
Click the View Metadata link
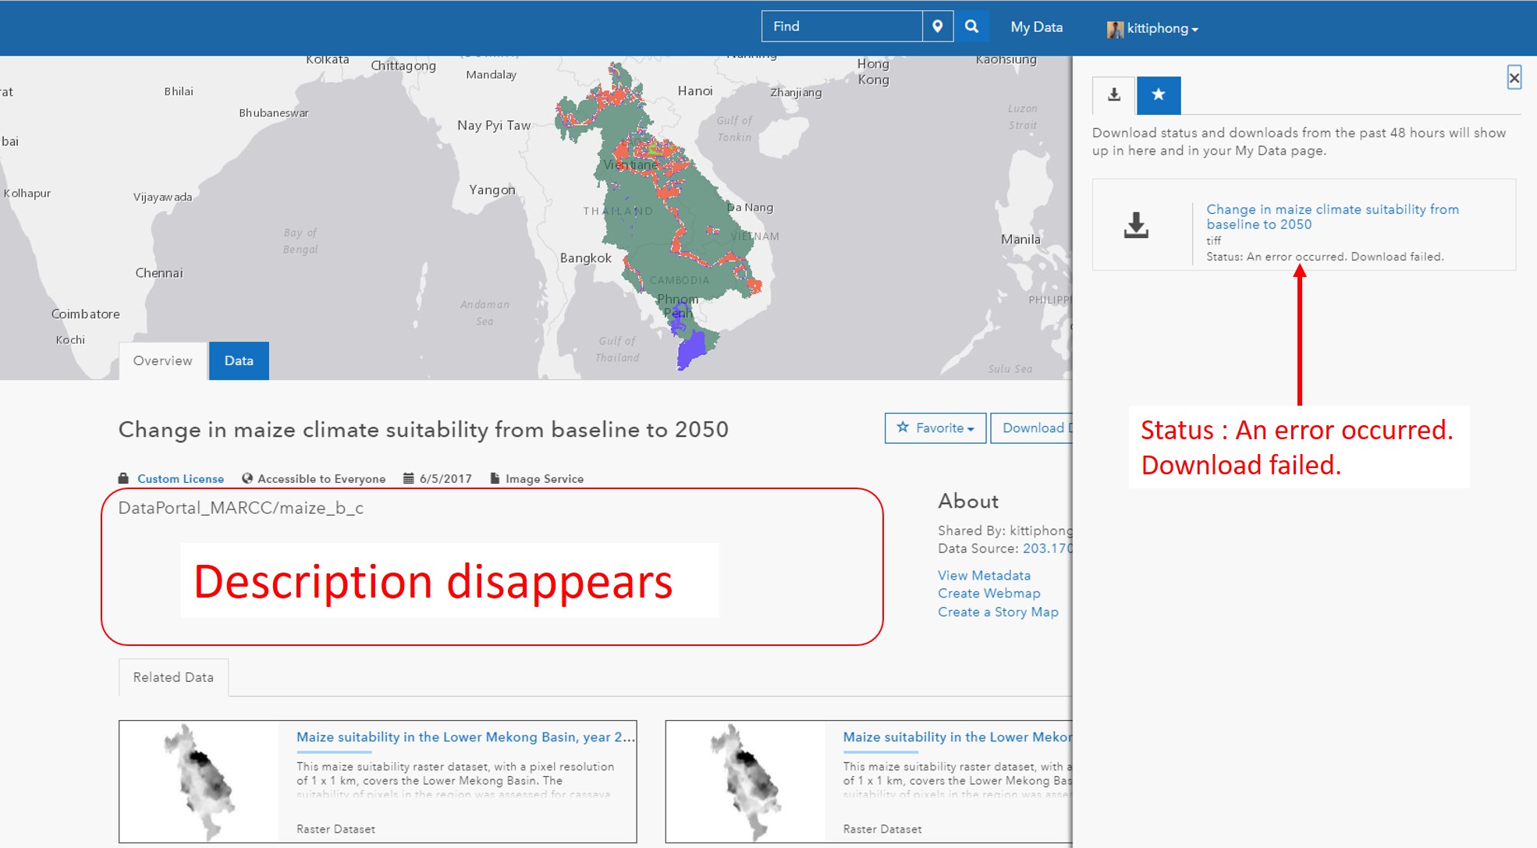[984, 576]
